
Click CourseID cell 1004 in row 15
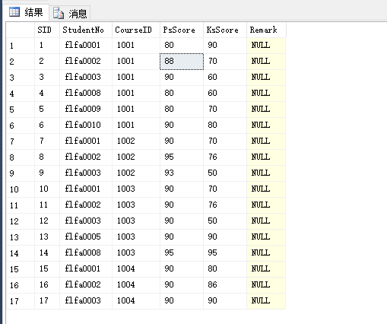pyautogui.click(x=136, y=269)
